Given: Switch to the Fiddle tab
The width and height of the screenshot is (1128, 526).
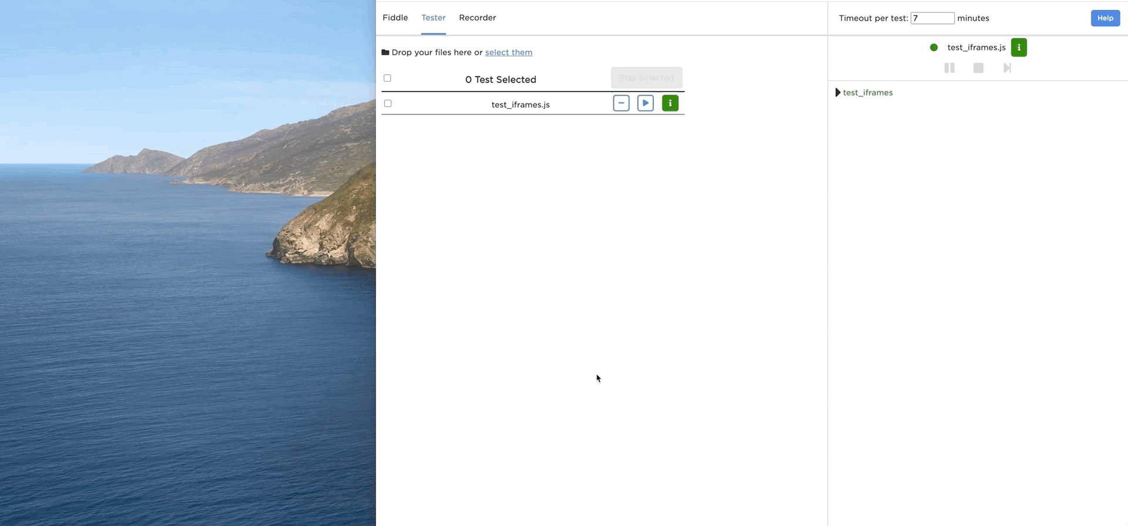Looking at the screenshot, I should [395, 18].
